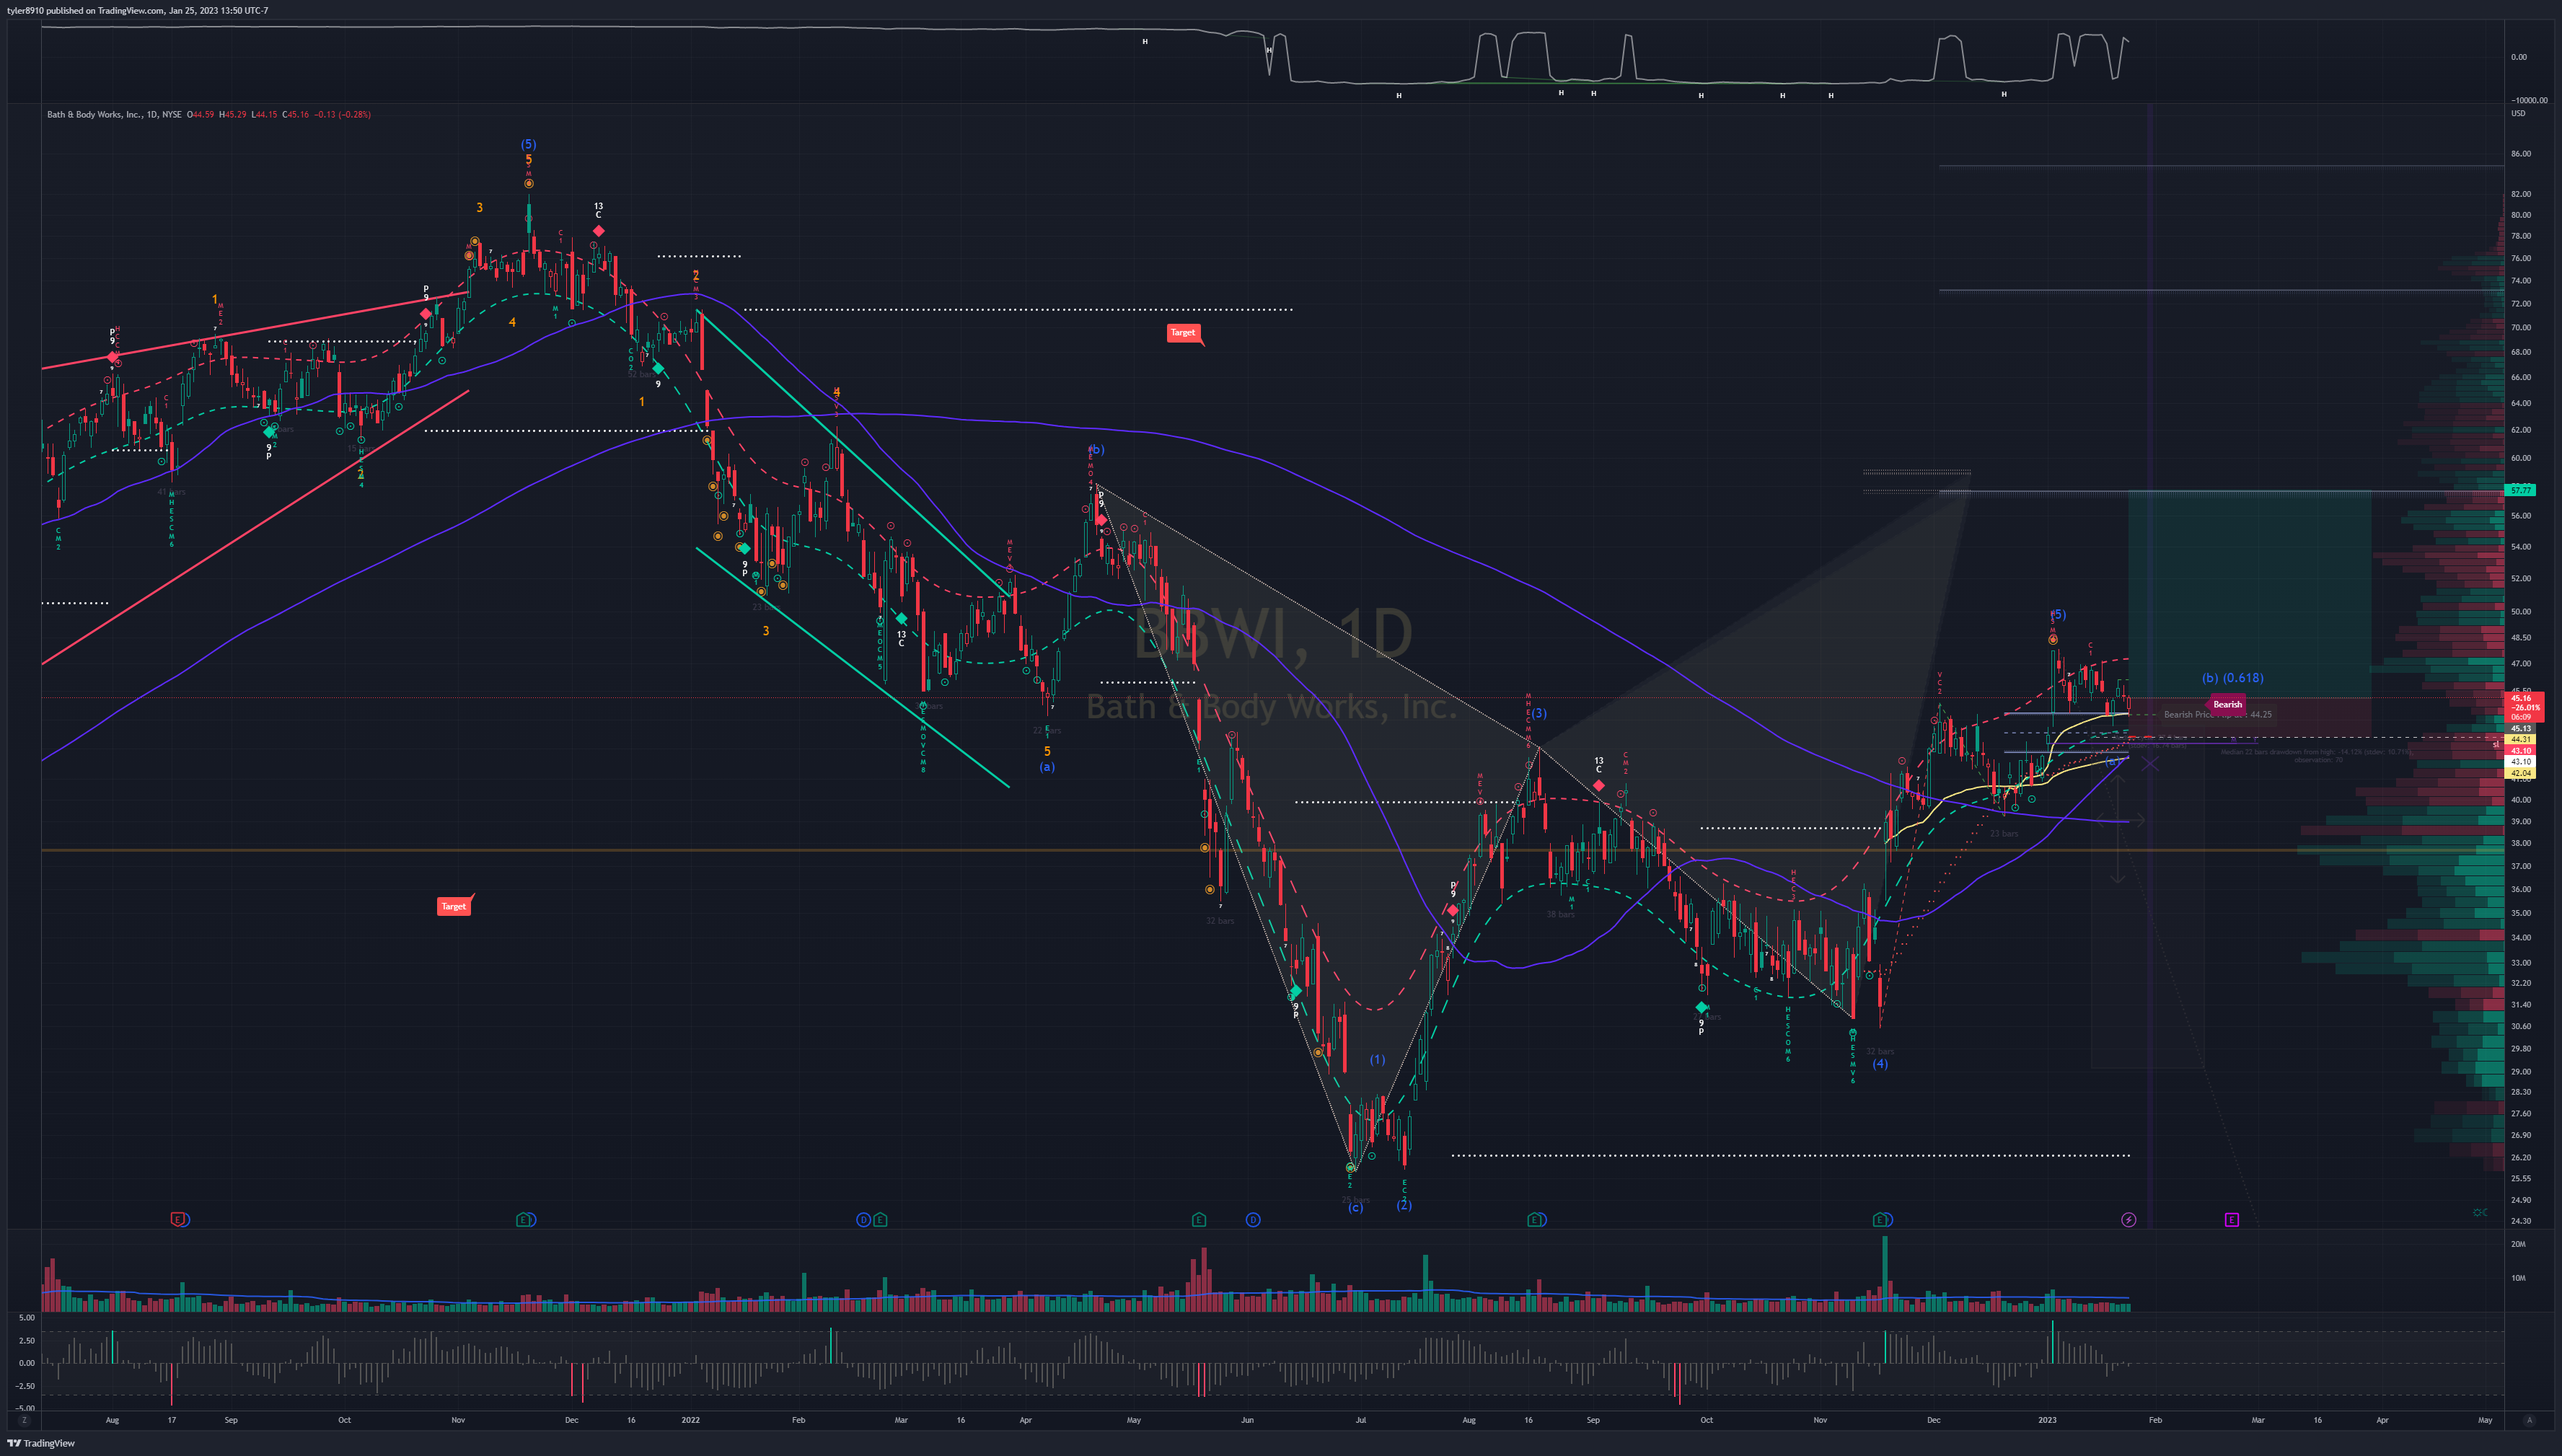Click the pink diamond under the 13 C marker in December 2021
Image resolution: width=2562 pixels, height=1456 pixels.
tap(598, 231)
